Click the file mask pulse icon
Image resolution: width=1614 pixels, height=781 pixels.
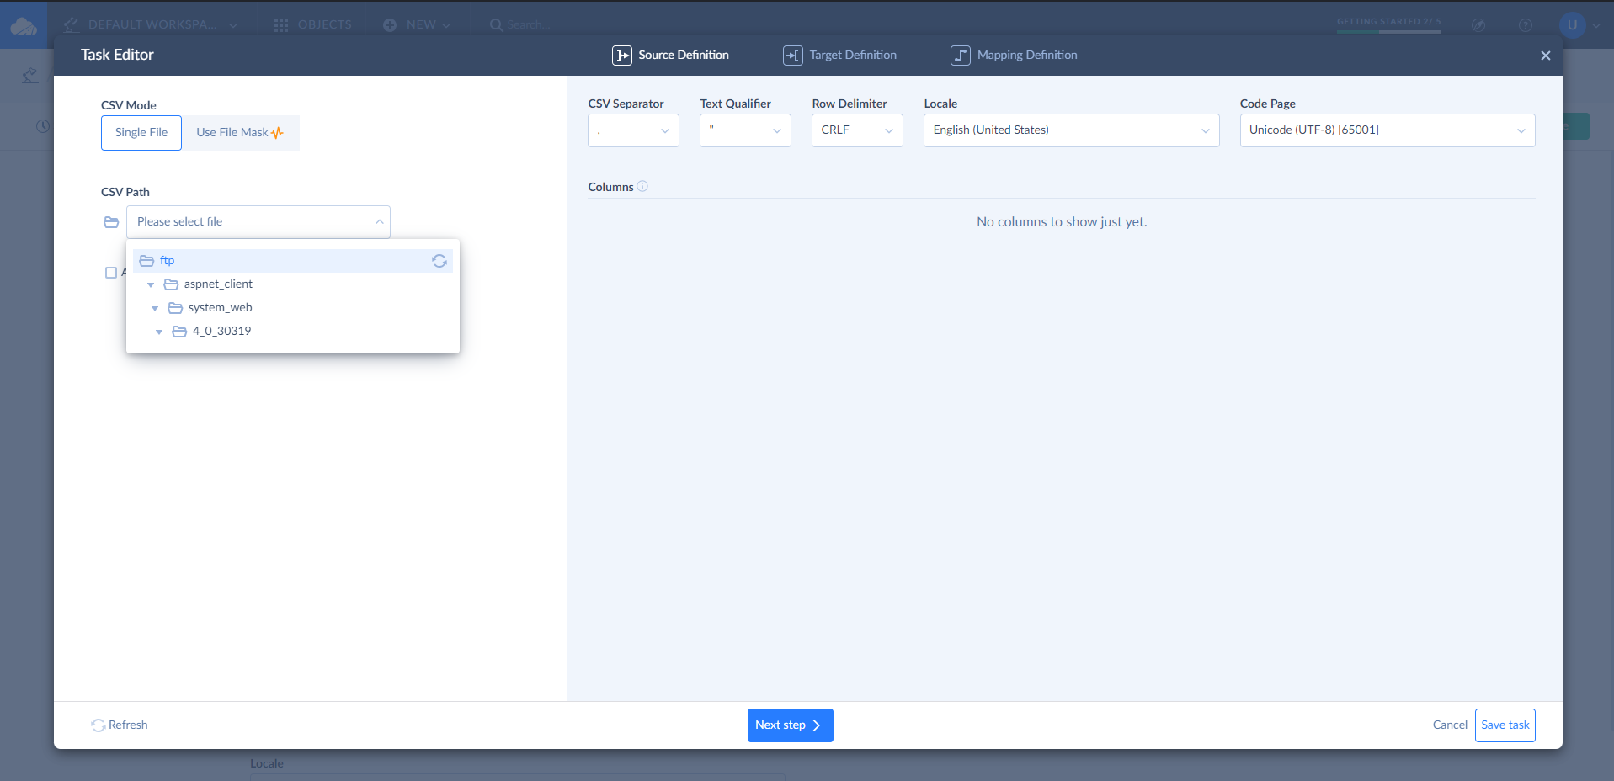tap(278, 133)
